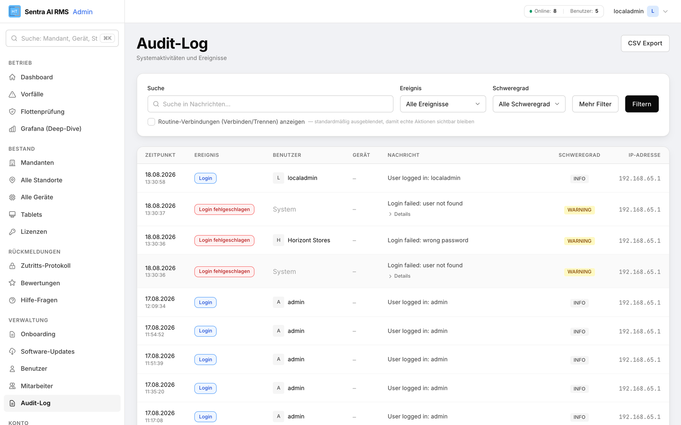Screen dimensions: 681x425
Task: Click the Mitarbeiter people icon
Action: click(12, 386)
